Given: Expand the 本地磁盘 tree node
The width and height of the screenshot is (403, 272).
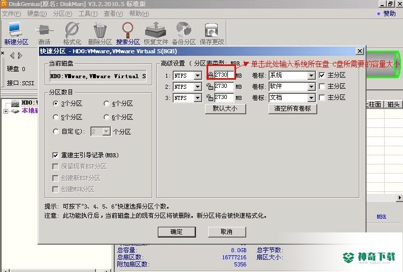Looking at the screenshot, I should click(6, 111).
